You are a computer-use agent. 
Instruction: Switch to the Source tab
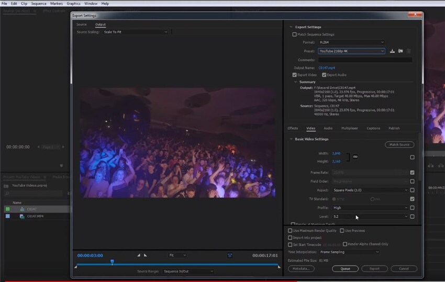82,25
